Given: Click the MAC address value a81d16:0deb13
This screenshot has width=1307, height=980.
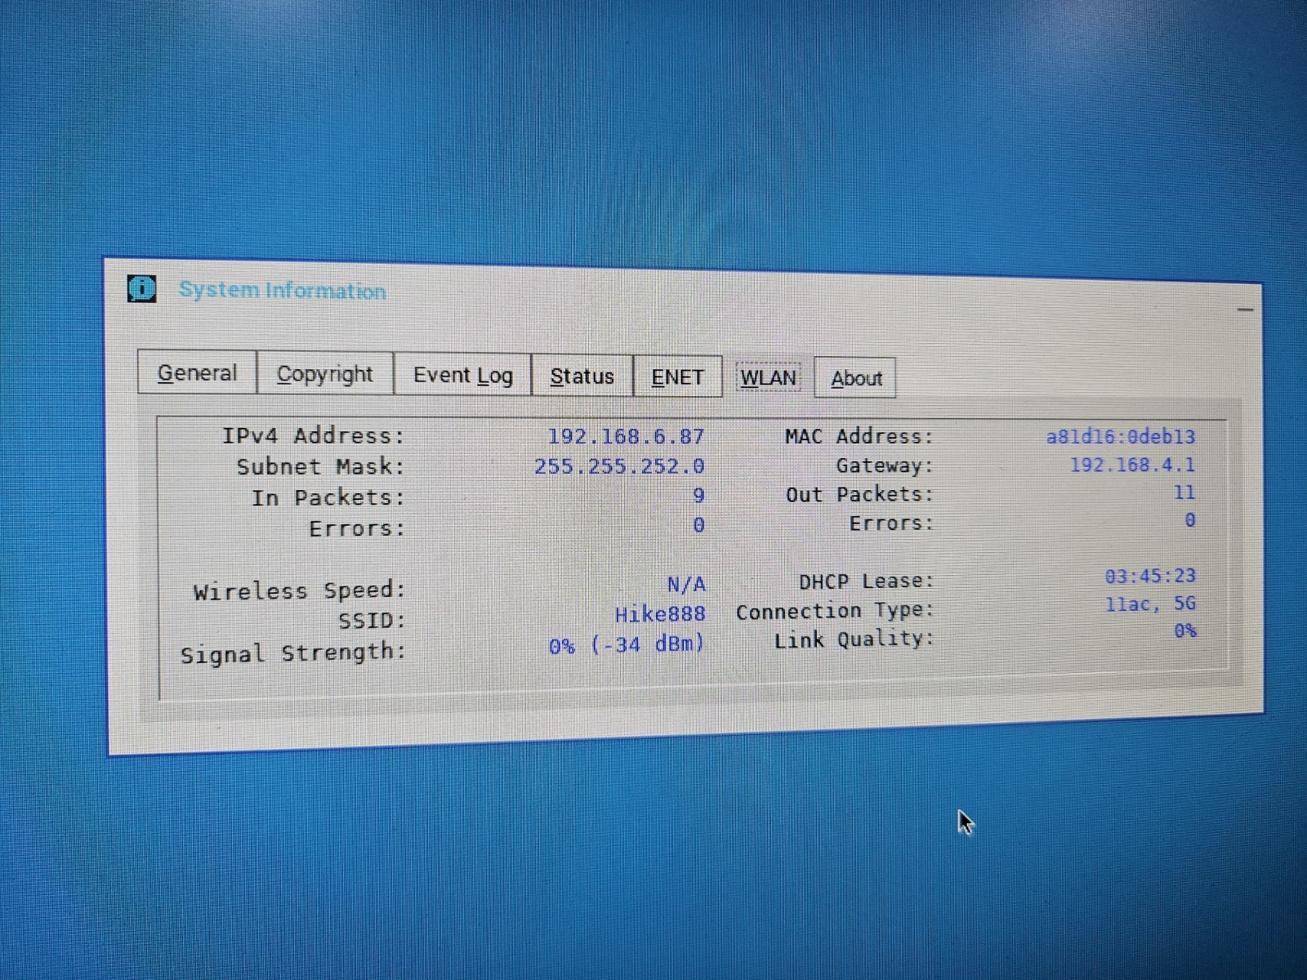Looking at the screenshot, I should tap(1121, 436).
